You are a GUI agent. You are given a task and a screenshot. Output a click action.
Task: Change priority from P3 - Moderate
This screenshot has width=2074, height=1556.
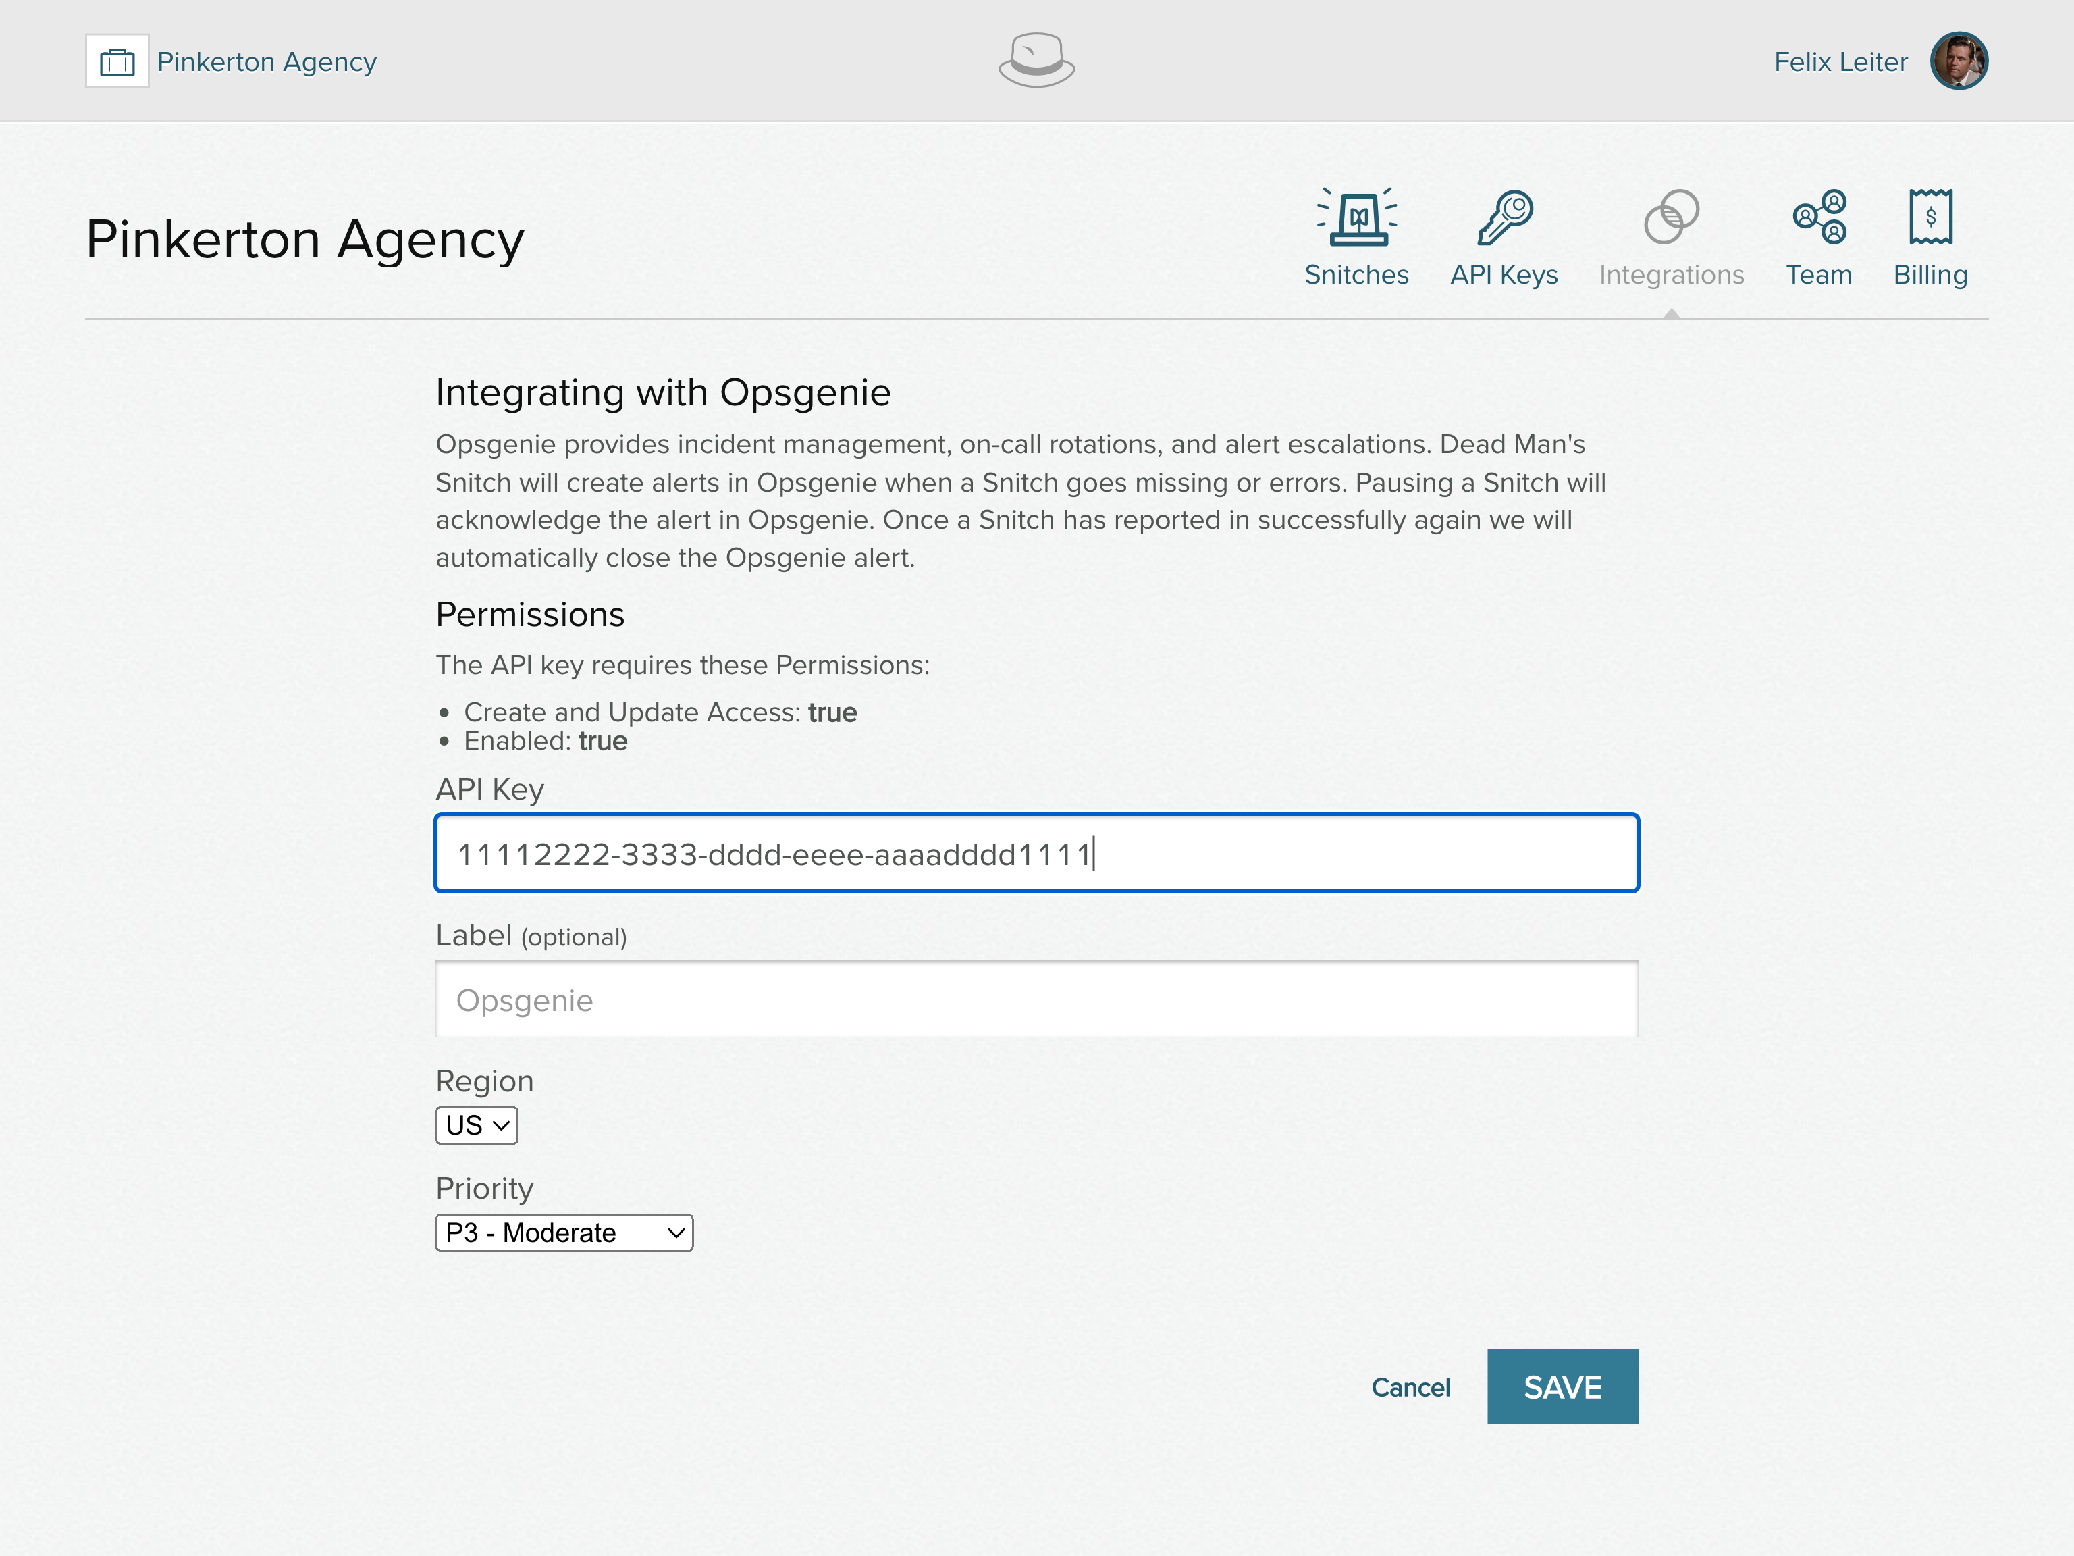coord(564,1233)
